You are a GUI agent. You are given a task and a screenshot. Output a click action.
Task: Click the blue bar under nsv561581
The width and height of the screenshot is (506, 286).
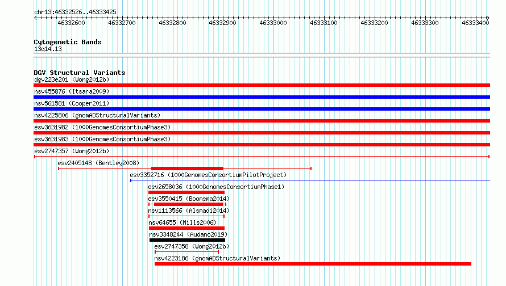(x=262, y=109)
